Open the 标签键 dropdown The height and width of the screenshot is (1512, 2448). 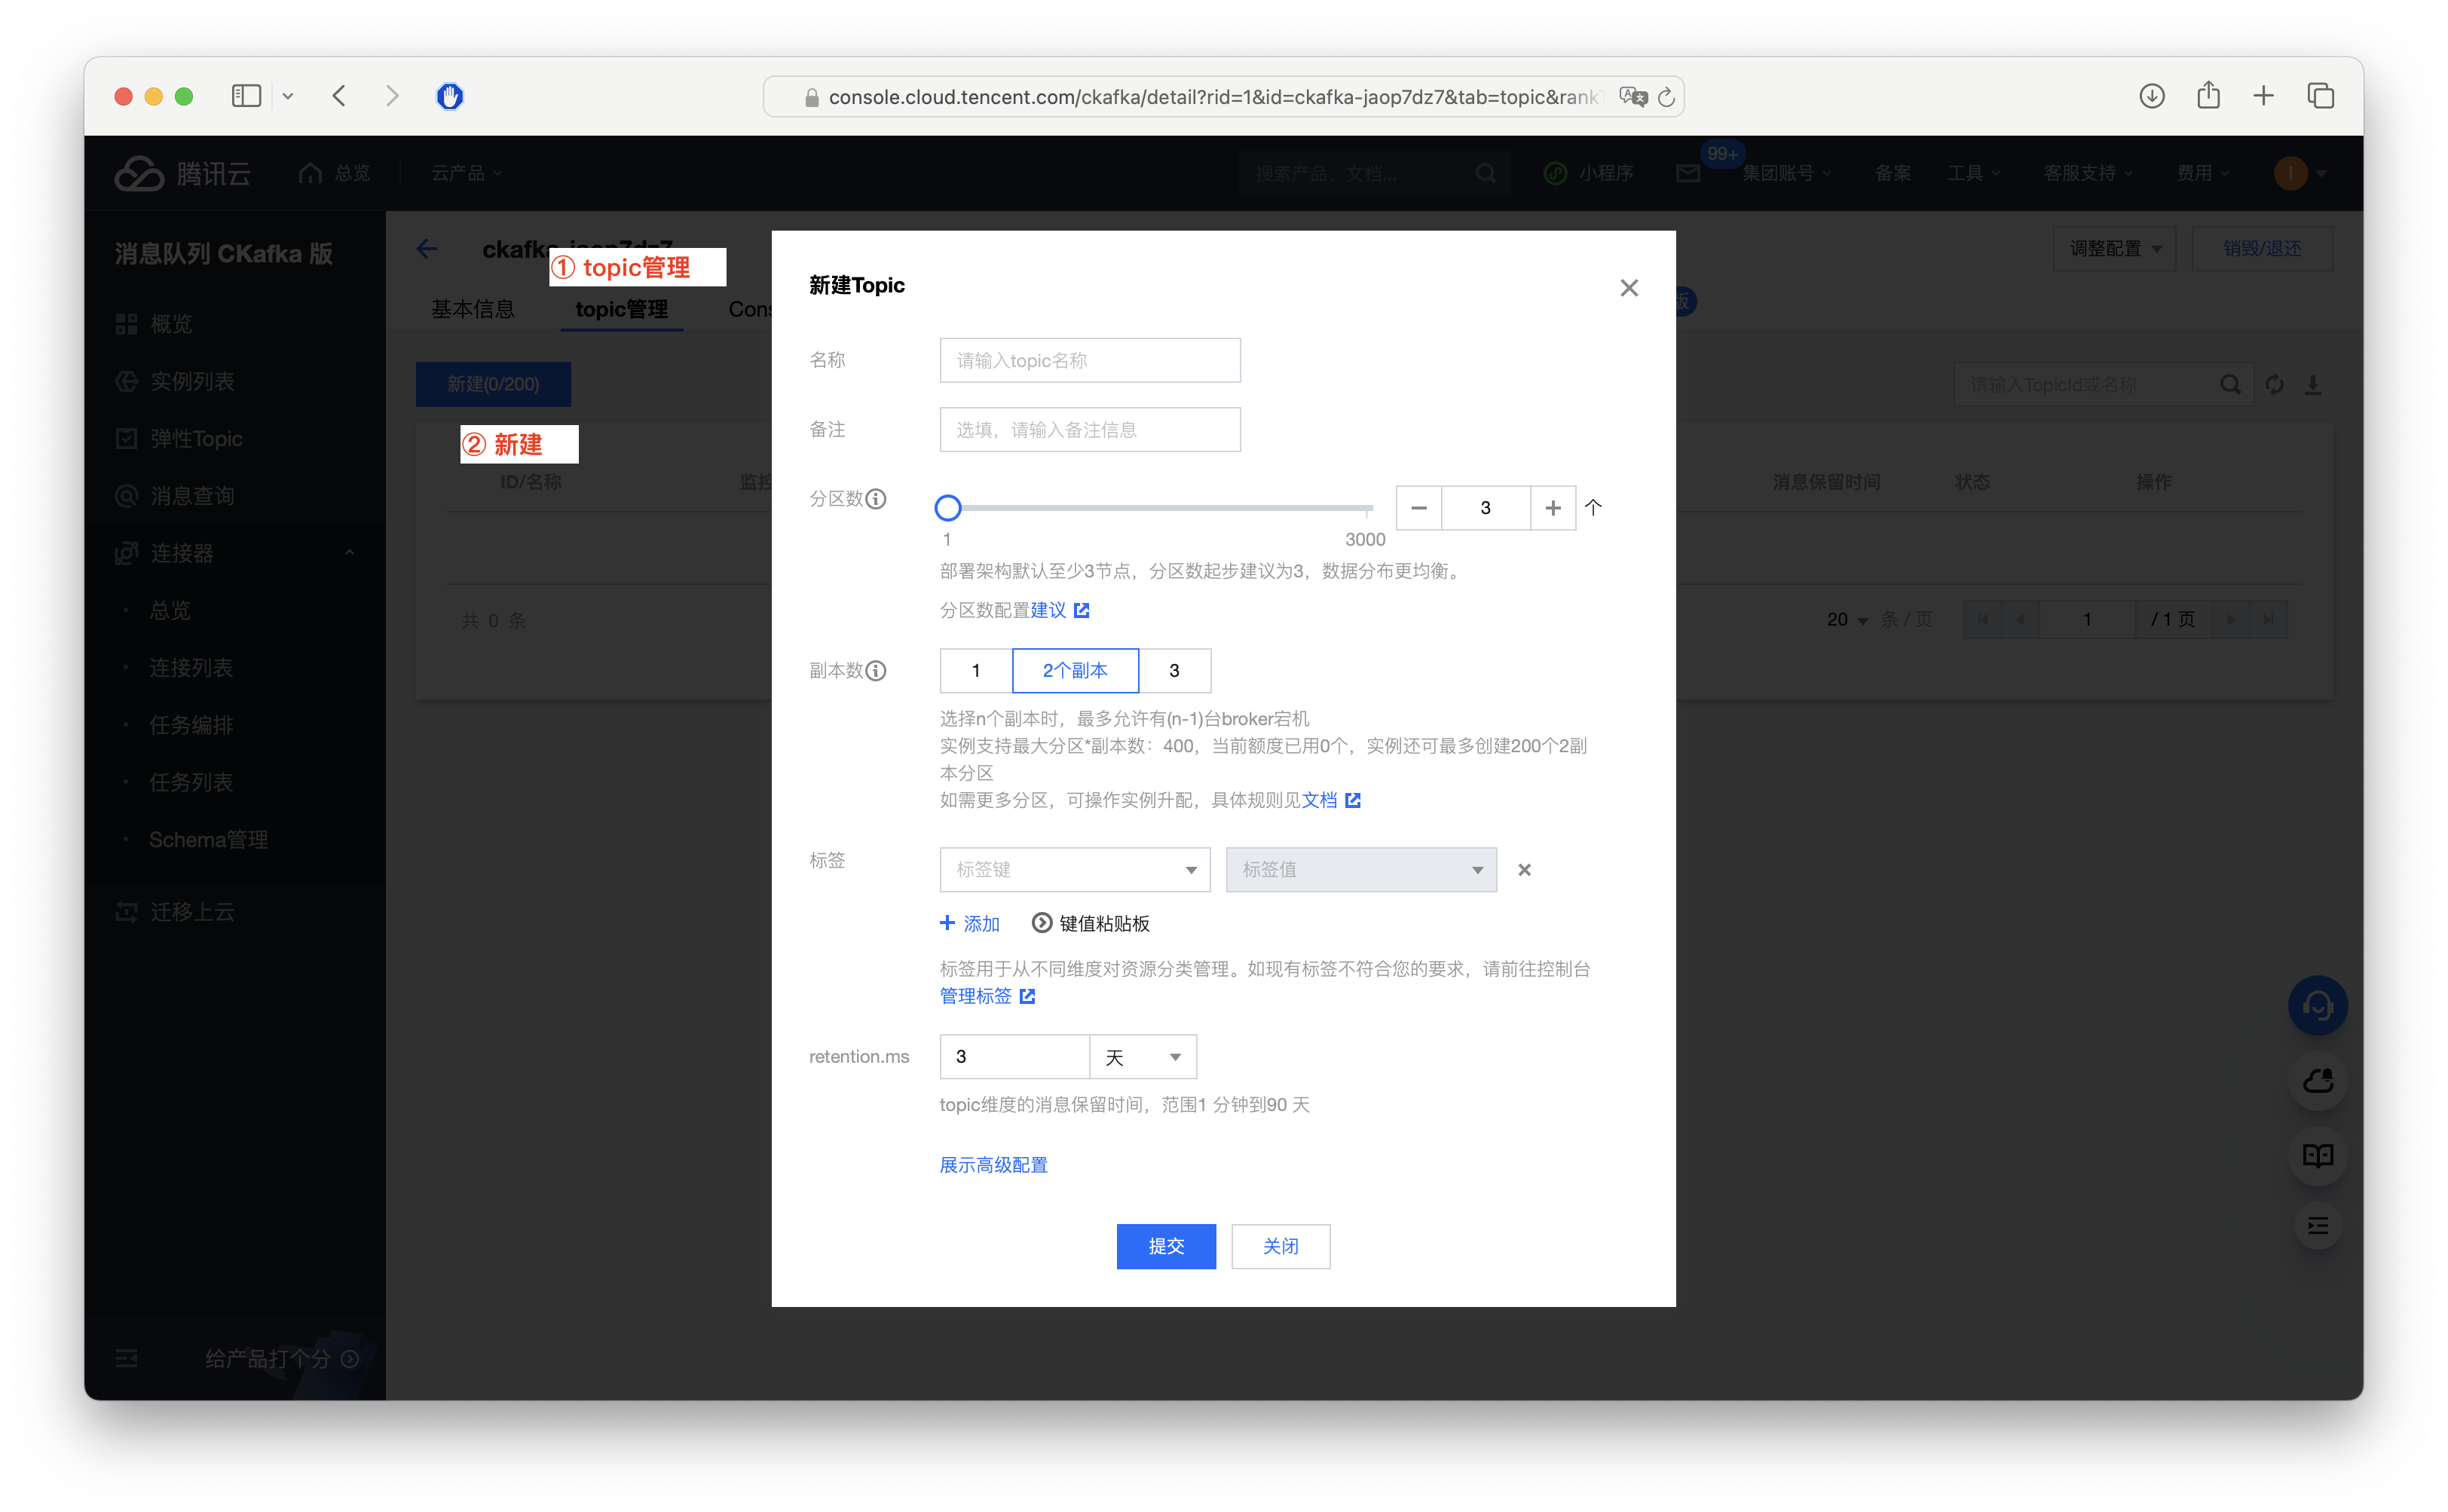pyautogui.click(x=1075, y=870)
